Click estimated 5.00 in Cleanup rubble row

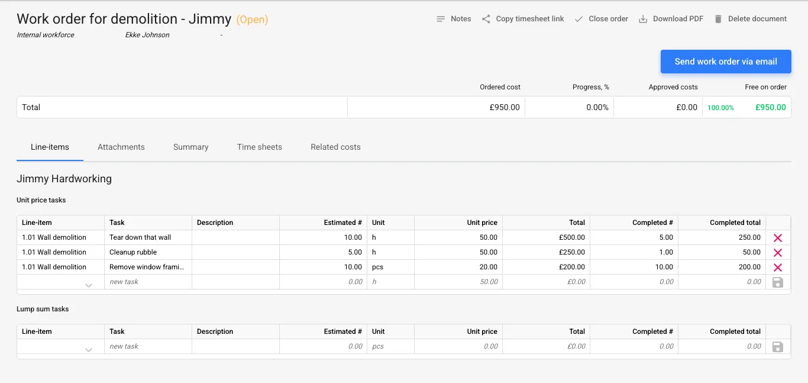click(x=324, y=252)
